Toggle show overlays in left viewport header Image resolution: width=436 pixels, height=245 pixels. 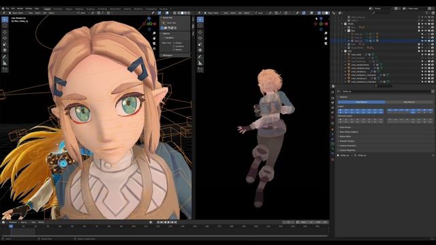[167, 13]
